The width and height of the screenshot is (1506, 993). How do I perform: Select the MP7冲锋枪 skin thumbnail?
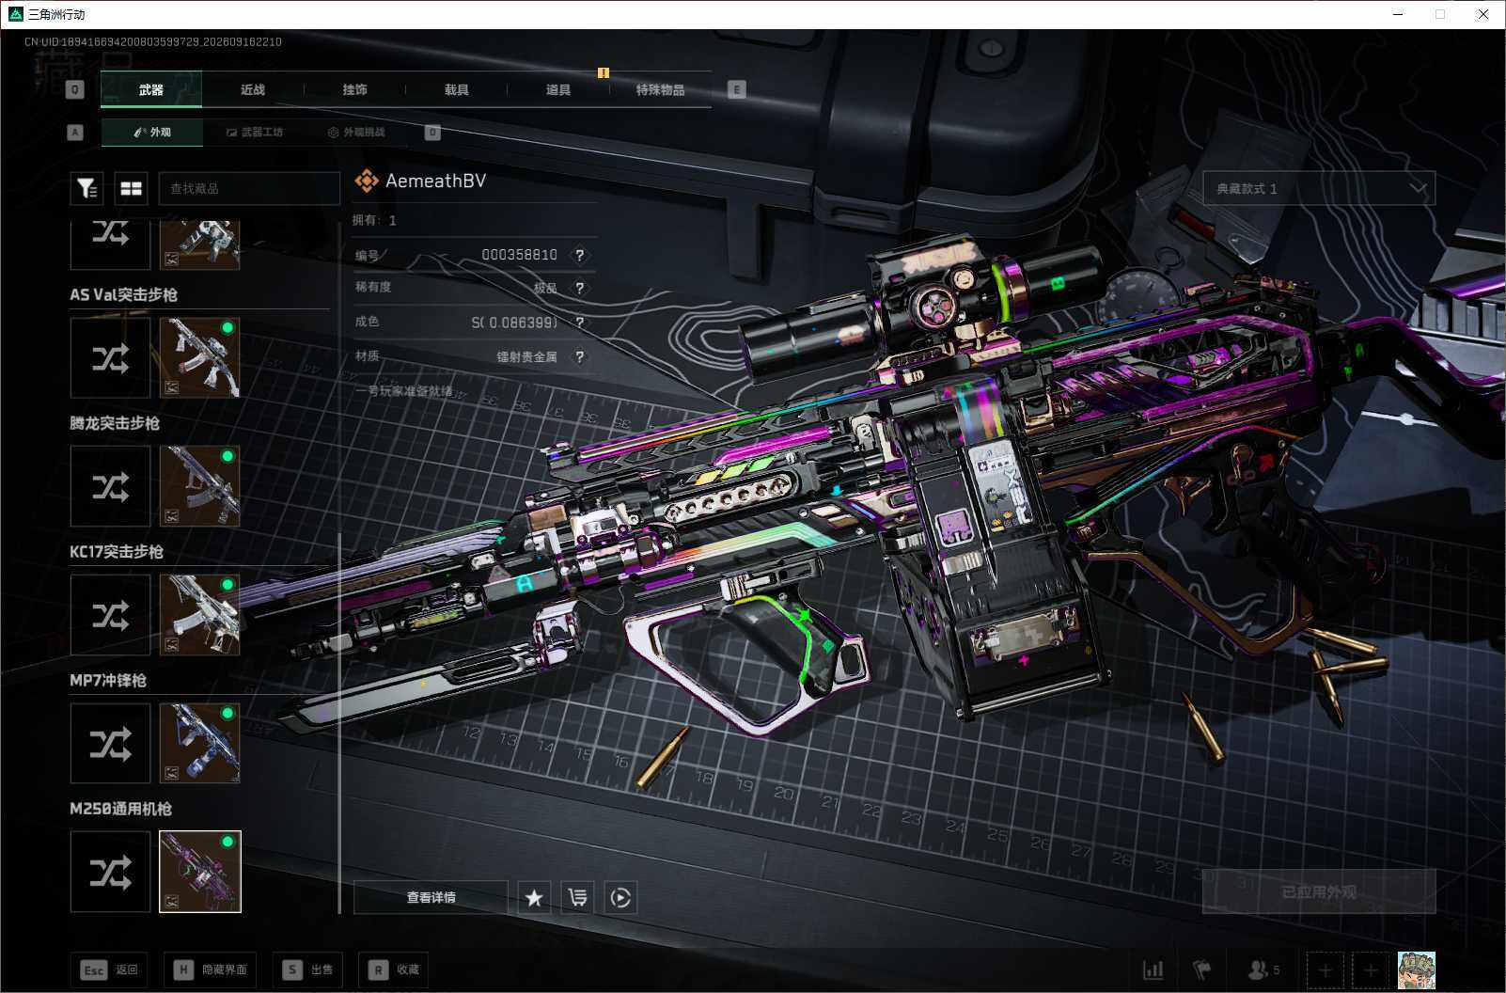click(199, 744)
